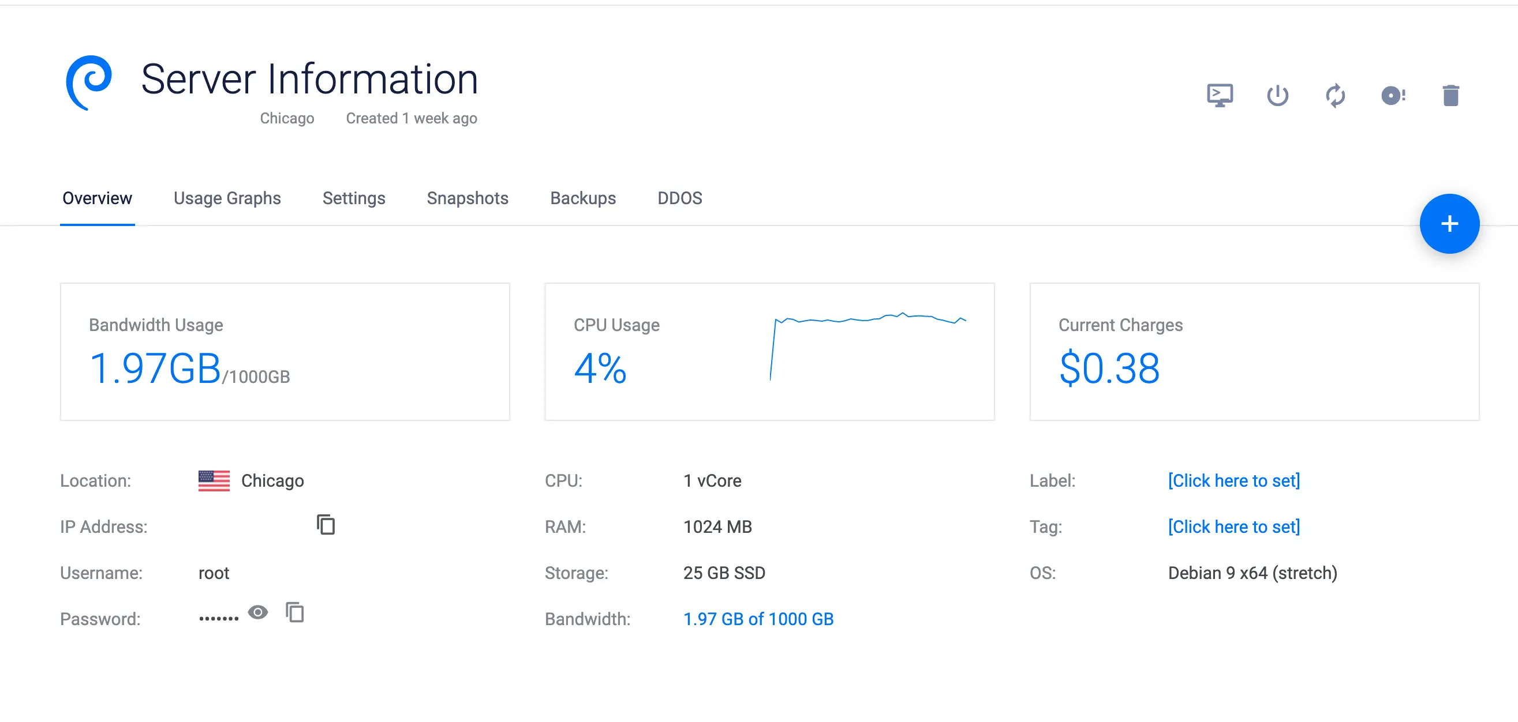Select the Backups tab
Viewport: 1518px width, 722px height.
[x=583, y=198]
